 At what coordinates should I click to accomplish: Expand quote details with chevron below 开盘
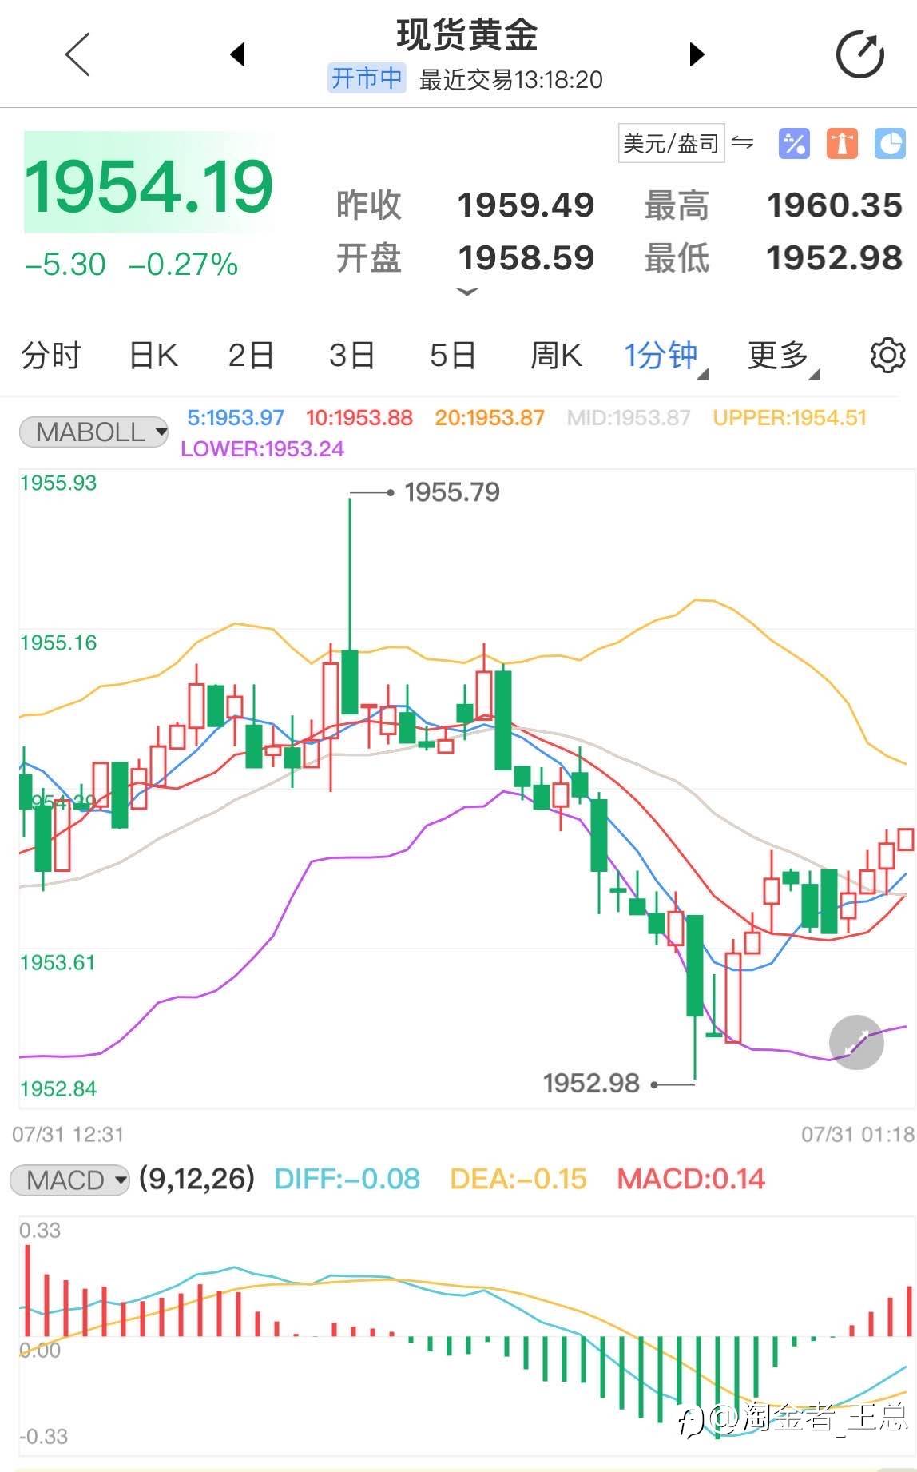pyautogui.click(x=466, y=292)
